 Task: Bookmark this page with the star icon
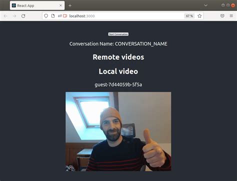tap(199, 16)
